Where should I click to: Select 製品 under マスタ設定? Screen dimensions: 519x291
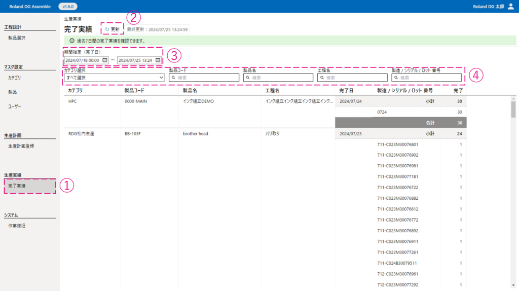pos(13,92)
